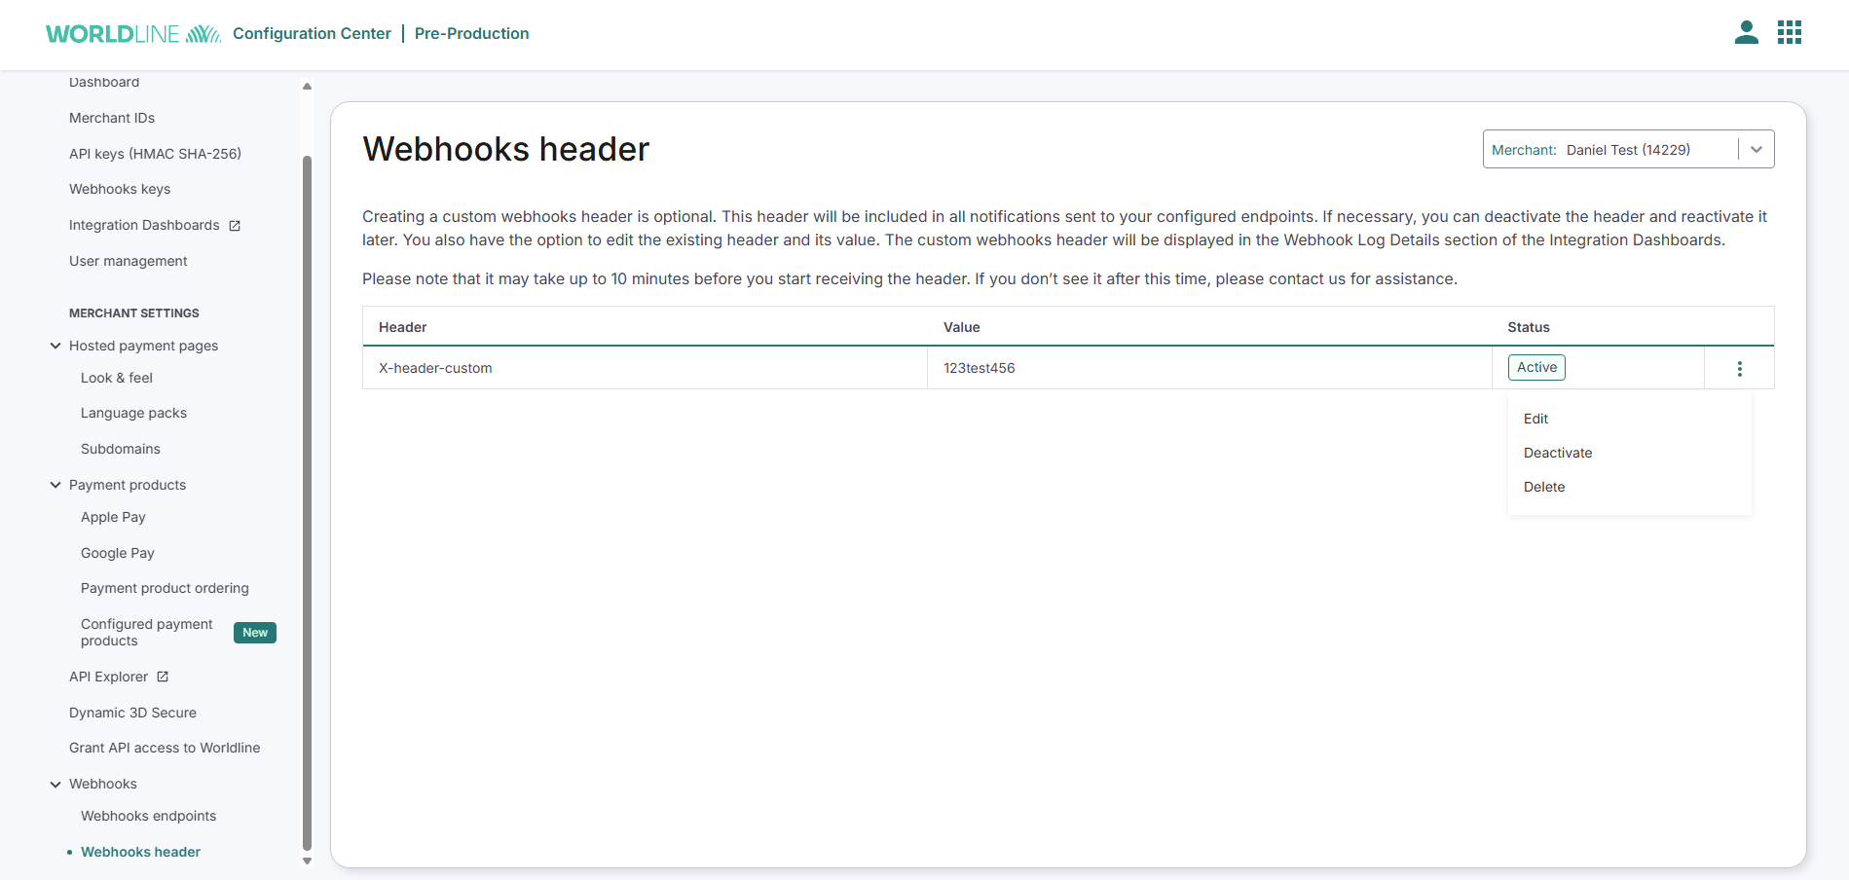Open Payment product ordering page
1849x880 pixels.
click(x=165, y=588)
